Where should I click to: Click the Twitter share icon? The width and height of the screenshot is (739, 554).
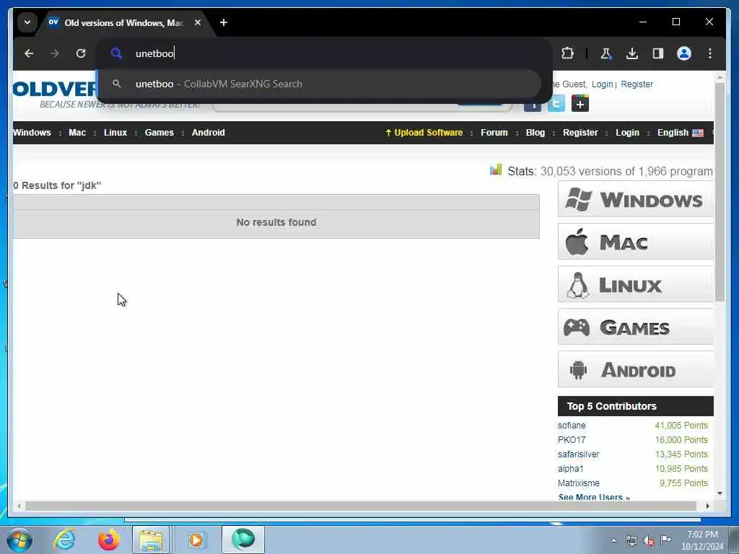(x=556, y=103)
